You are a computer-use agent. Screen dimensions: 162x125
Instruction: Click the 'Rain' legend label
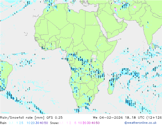pyautogui.click(x=3, y=123)
